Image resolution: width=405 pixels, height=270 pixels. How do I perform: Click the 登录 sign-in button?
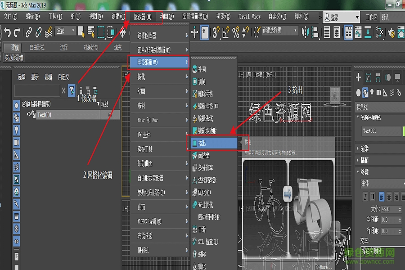pyautogui.click(x=341, y=18)
